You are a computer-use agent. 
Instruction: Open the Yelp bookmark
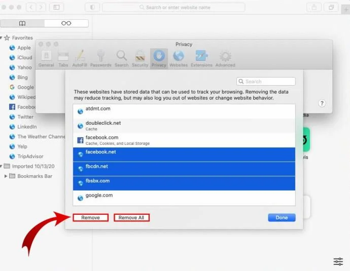pyautogui.click(x=18, y=146)
